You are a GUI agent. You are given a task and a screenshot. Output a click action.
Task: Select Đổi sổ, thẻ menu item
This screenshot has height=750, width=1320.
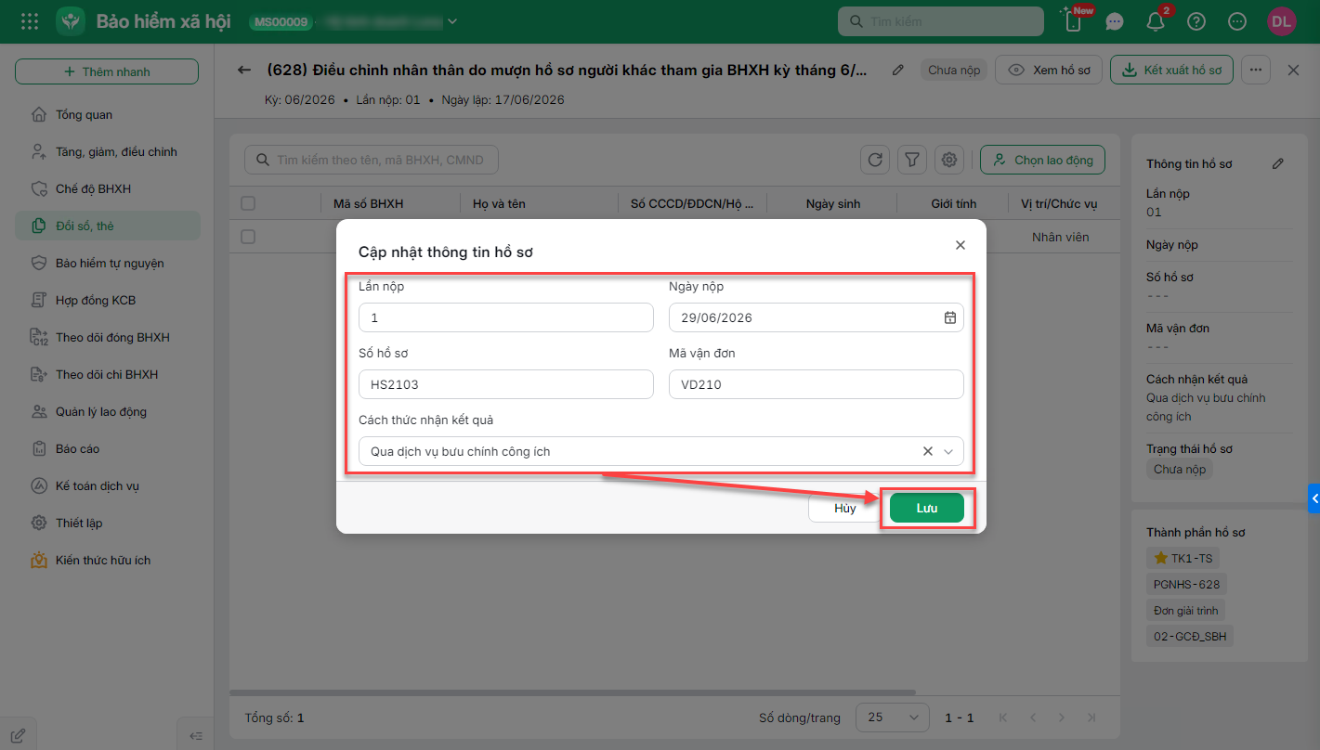coord(108,226)
